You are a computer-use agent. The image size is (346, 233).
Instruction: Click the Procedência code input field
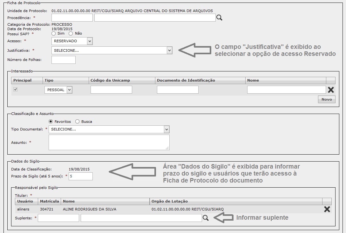[72, 18]
